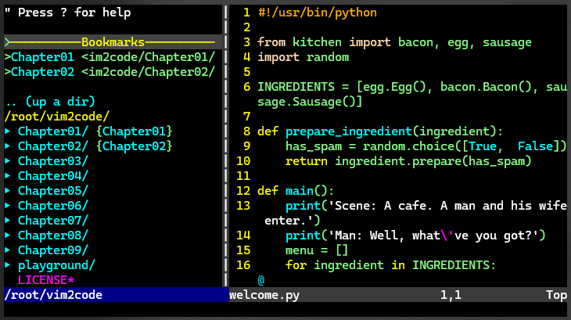Click the /root/vim2code/ root path line
Image resolution: width=571 pixels, height=320 pixels.
57,117
